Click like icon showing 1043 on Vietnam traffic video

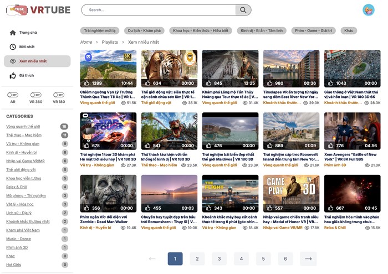pyautogui.click(x=330, y=83)
